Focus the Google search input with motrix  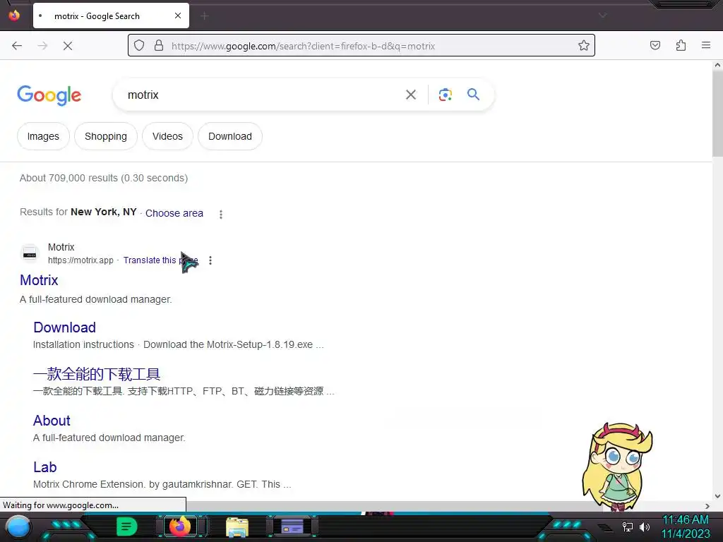coord(258,95)
